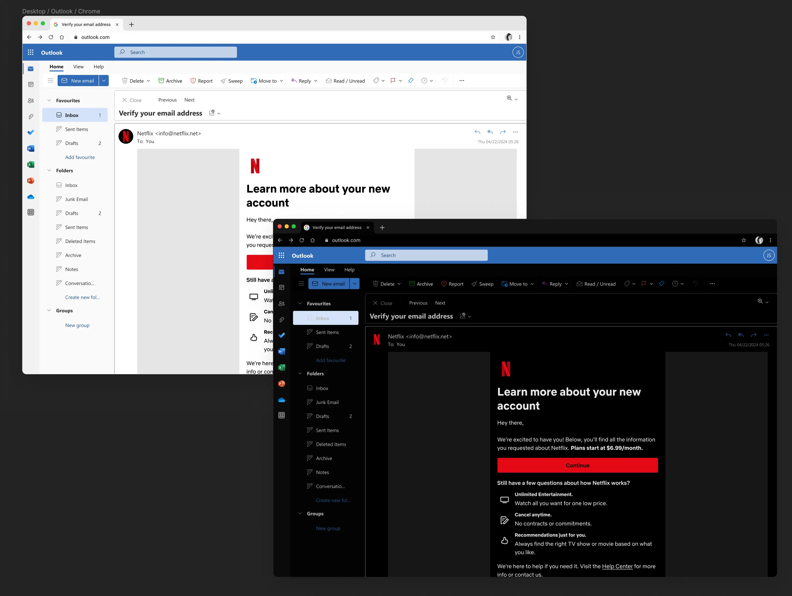This screenshot has width=792, height=596.
Task: Reload the page in the dark Chrome window
Action: tap(302, 240)
